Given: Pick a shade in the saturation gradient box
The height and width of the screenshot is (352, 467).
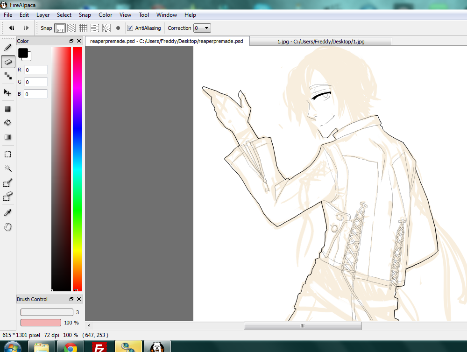Looking at the screenshot, I should click(x=61, y=169).
